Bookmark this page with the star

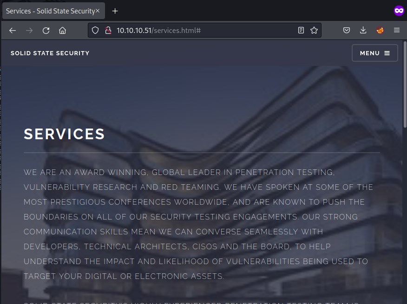click(x=314, y=31)
